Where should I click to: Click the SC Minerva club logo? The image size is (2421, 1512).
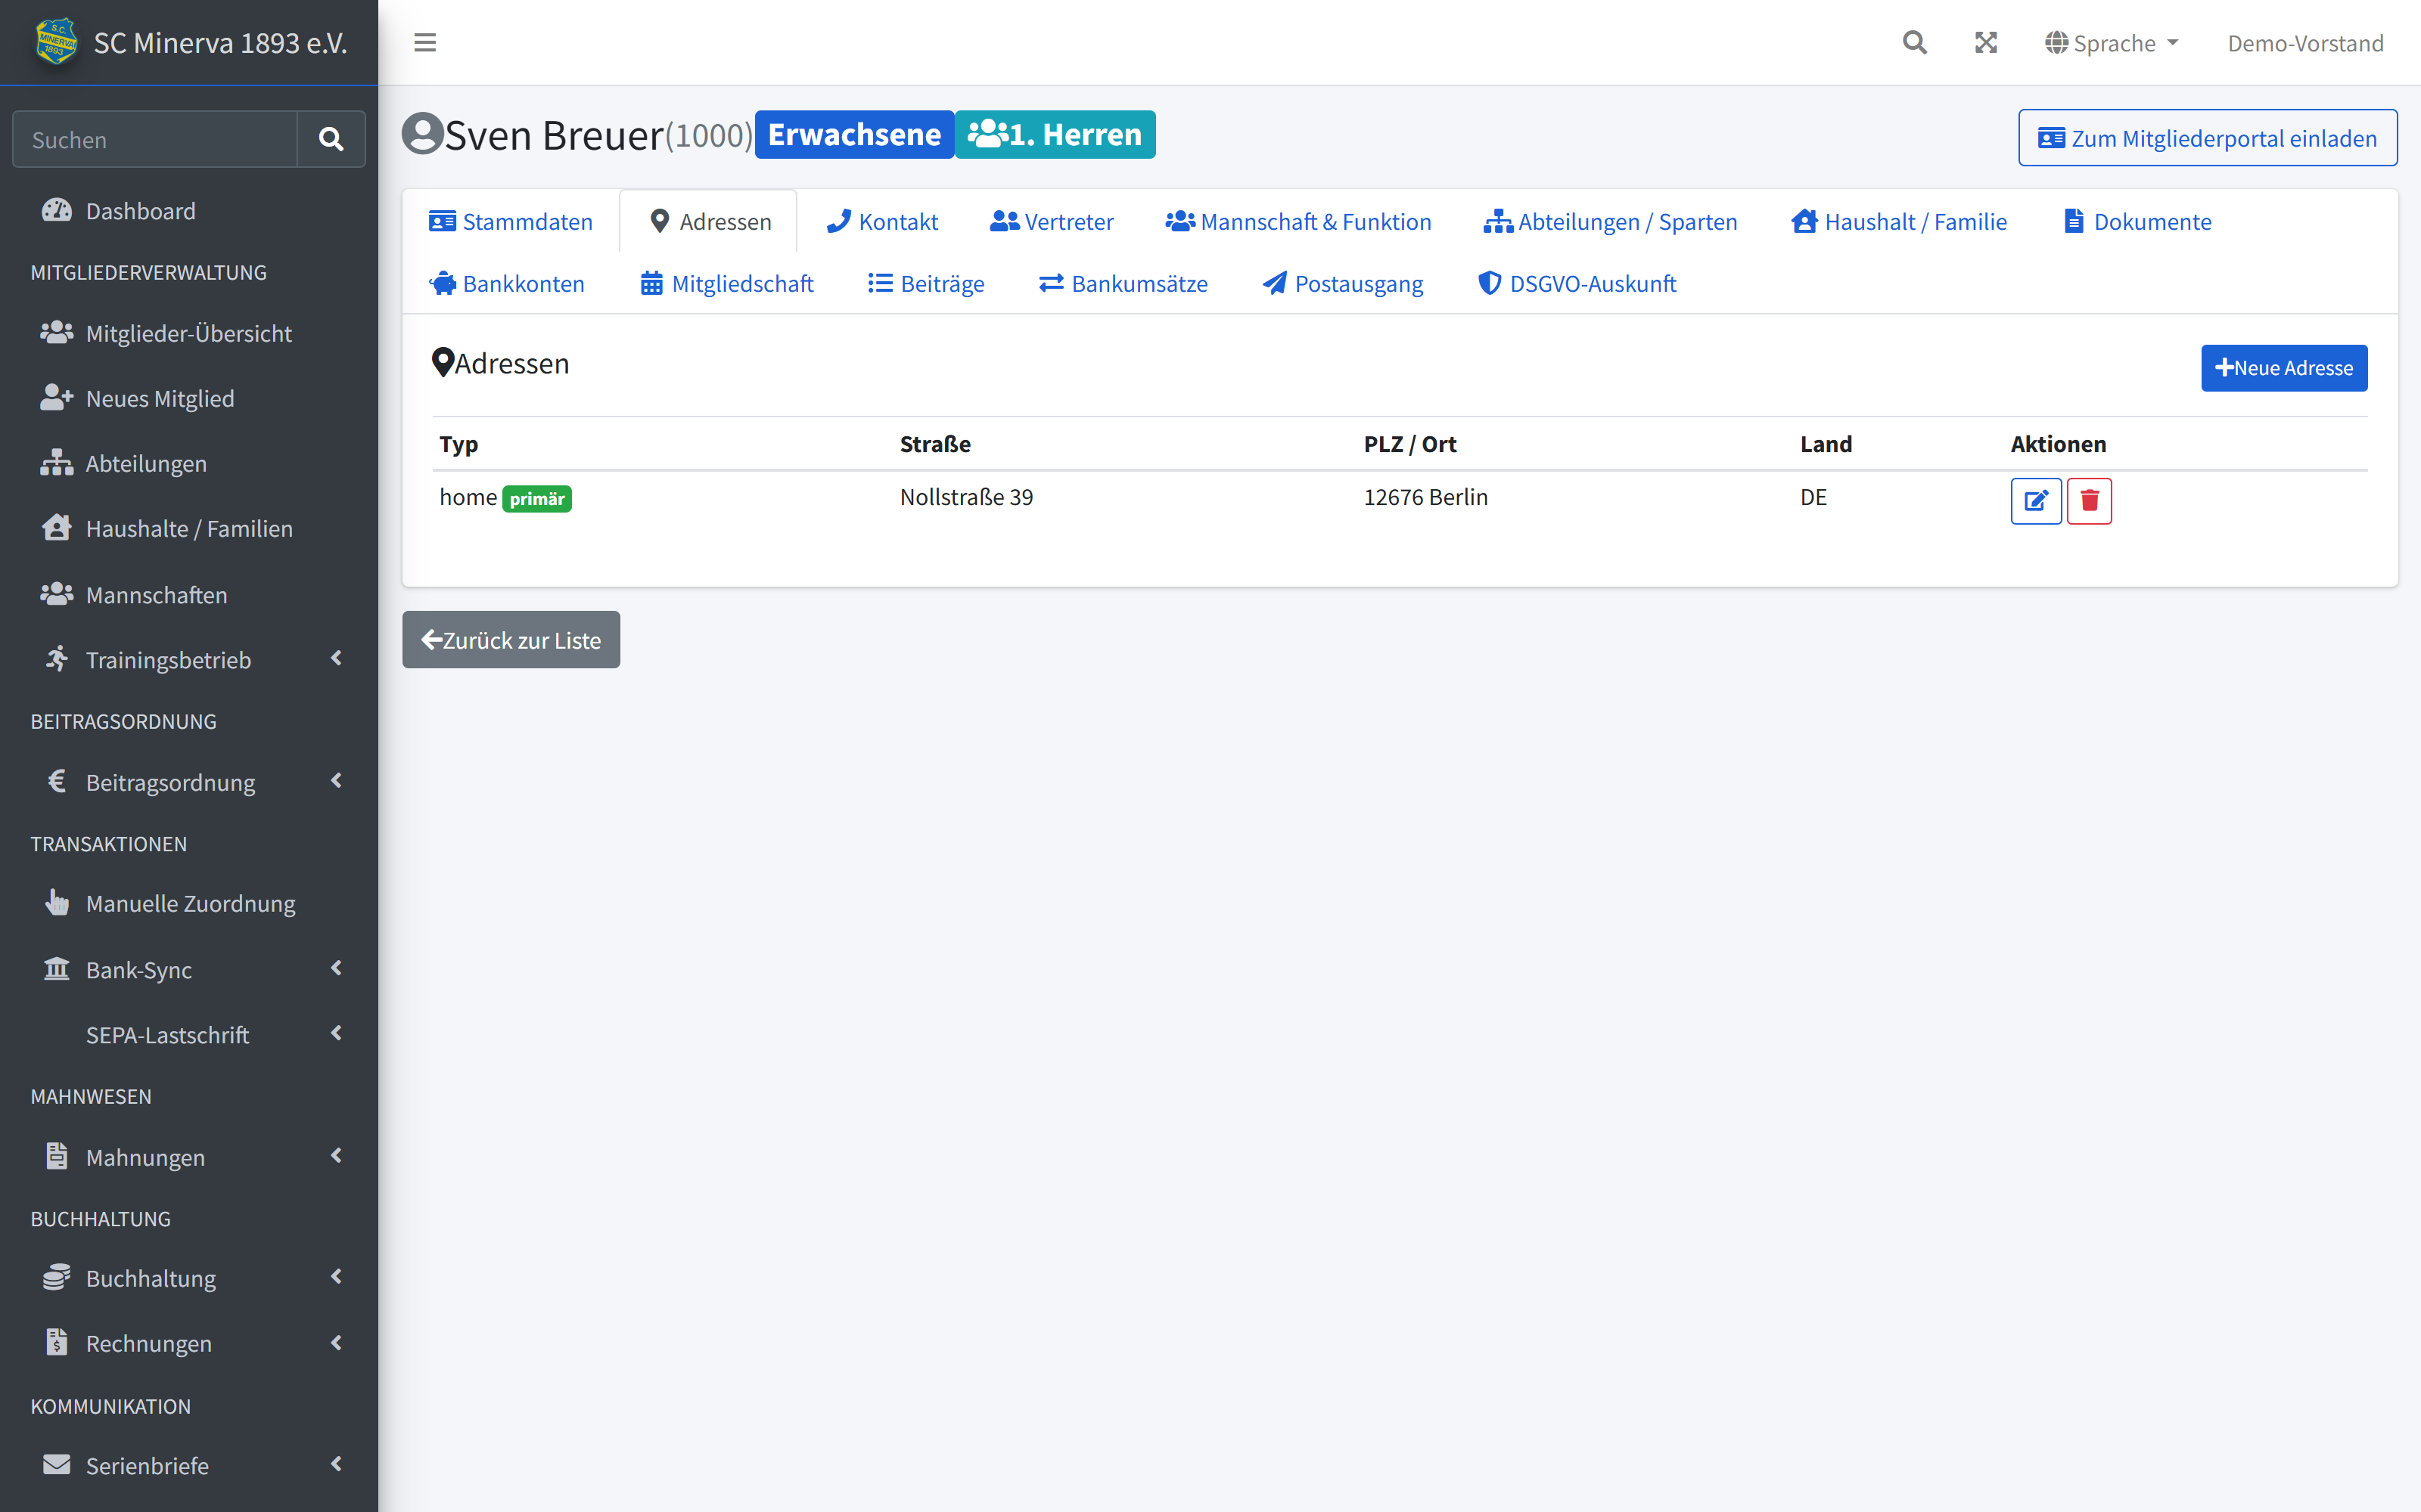pyautogui.click(x=56, y=42)
